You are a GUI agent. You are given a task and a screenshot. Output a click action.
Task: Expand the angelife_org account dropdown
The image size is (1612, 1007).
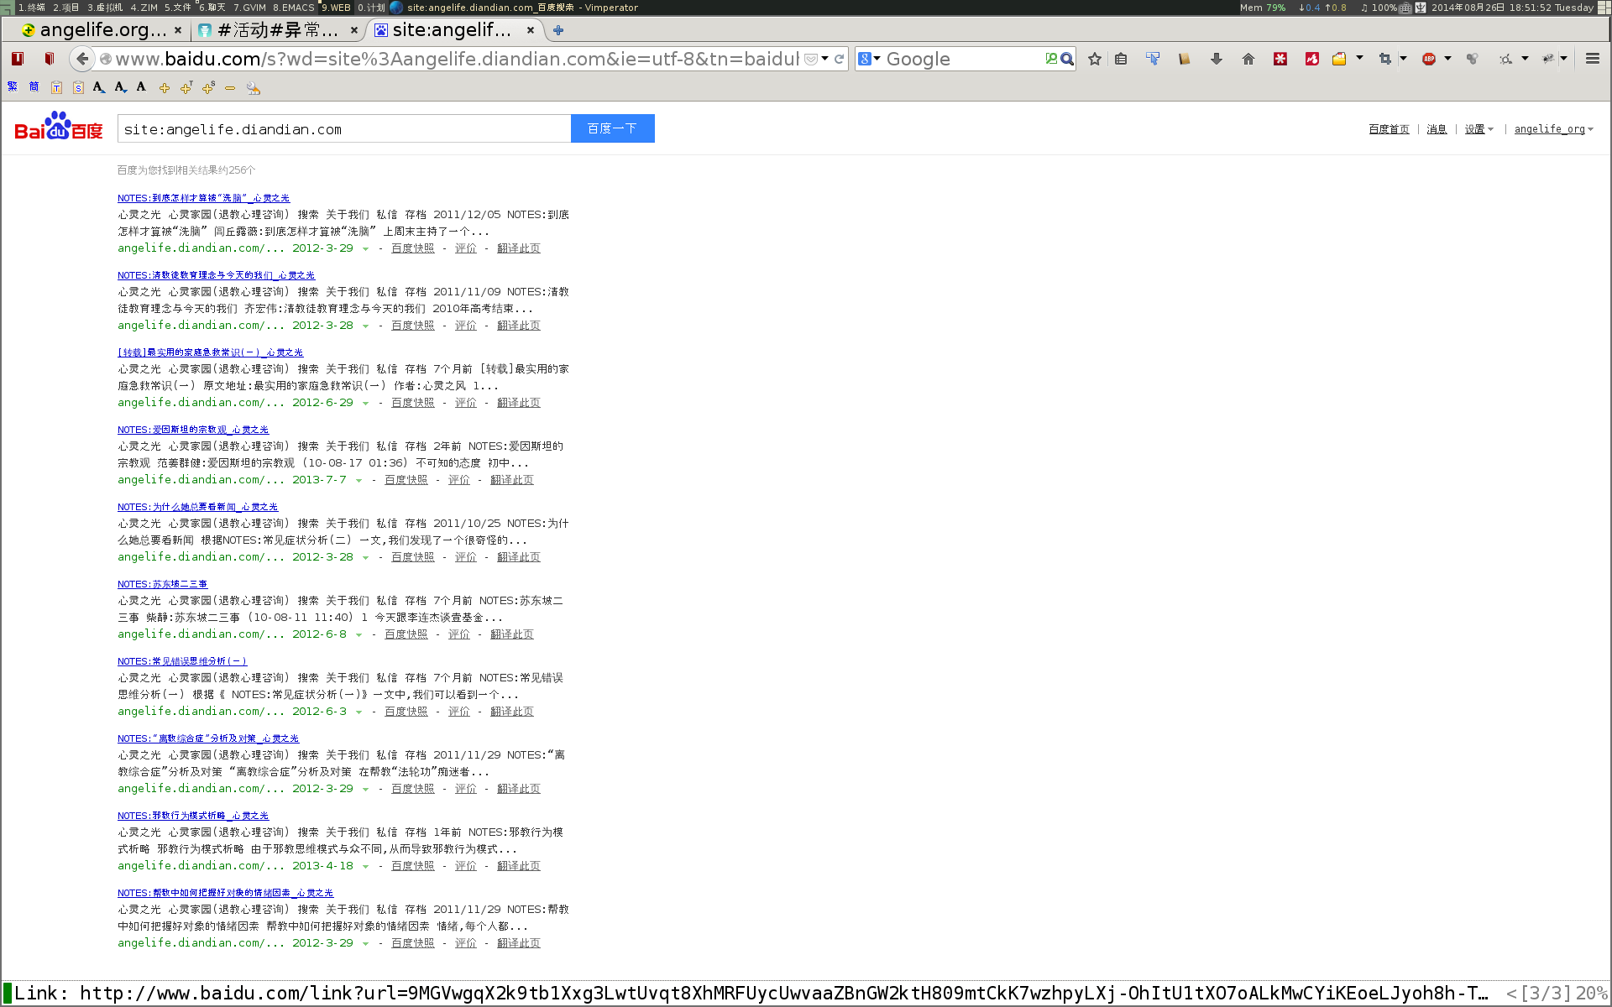click(x=1590, y=129)
